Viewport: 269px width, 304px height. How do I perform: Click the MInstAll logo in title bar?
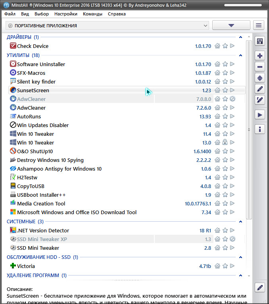6,5
